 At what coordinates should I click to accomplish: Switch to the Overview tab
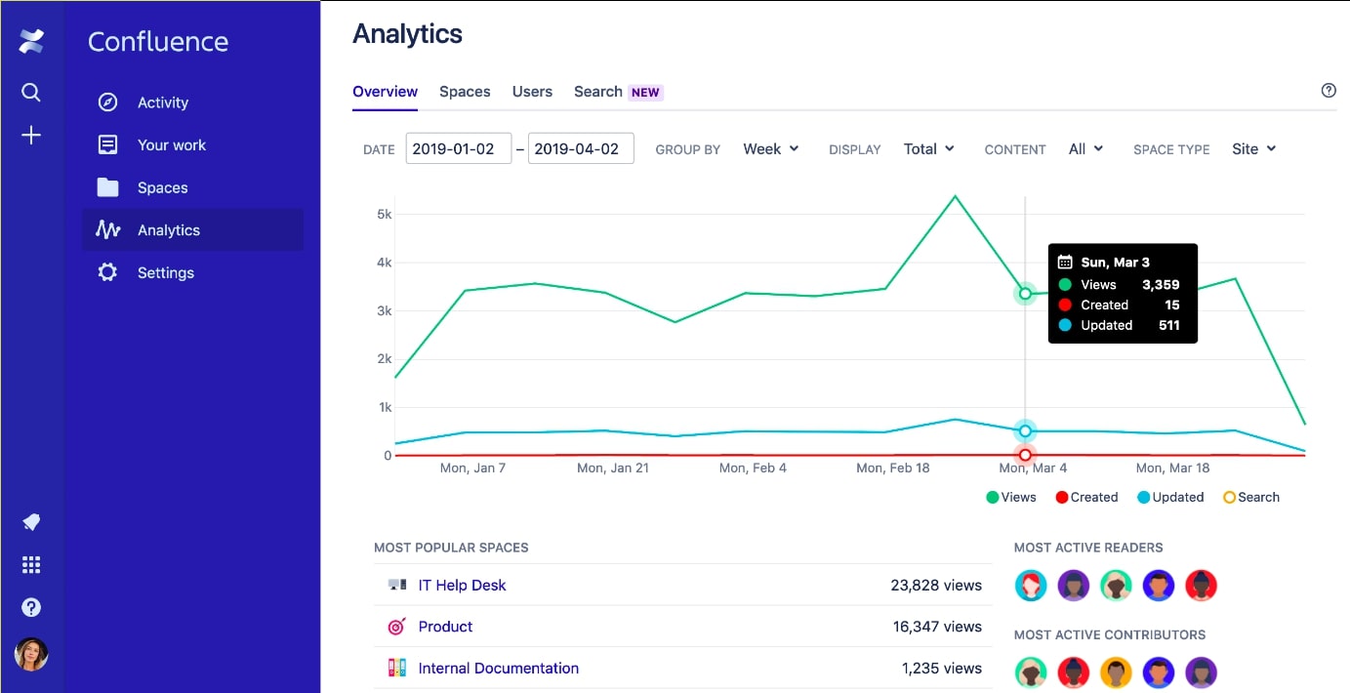pos(385,92)
